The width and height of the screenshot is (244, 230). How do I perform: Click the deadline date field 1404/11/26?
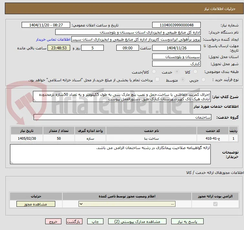(176, 48)
